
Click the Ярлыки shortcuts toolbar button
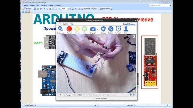(x=28, y=9)
